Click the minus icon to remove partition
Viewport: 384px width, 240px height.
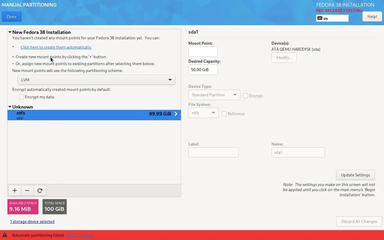click(27, 190)
